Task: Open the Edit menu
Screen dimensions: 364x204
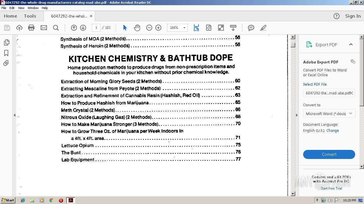Action: (12, 8)
